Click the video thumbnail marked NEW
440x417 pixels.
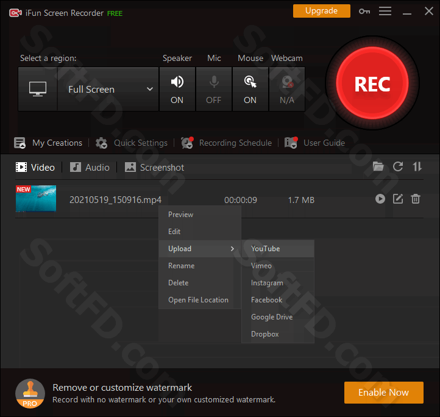(x=36, y=199)
